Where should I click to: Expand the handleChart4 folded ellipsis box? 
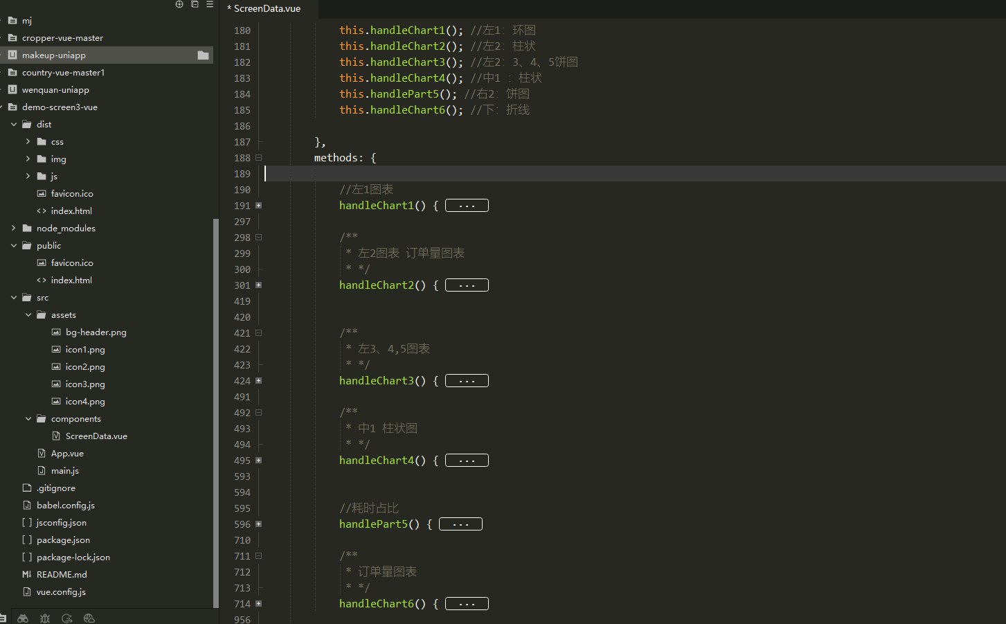tap(467, 461)
